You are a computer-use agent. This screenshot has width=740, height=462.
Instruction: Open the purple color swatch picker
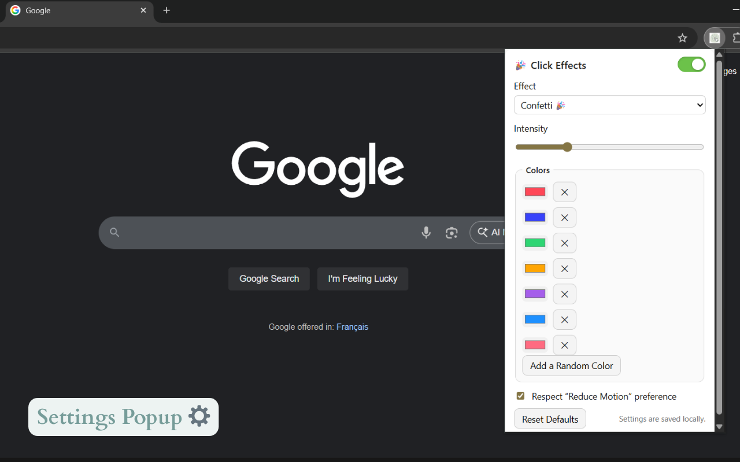coord(535,293)
